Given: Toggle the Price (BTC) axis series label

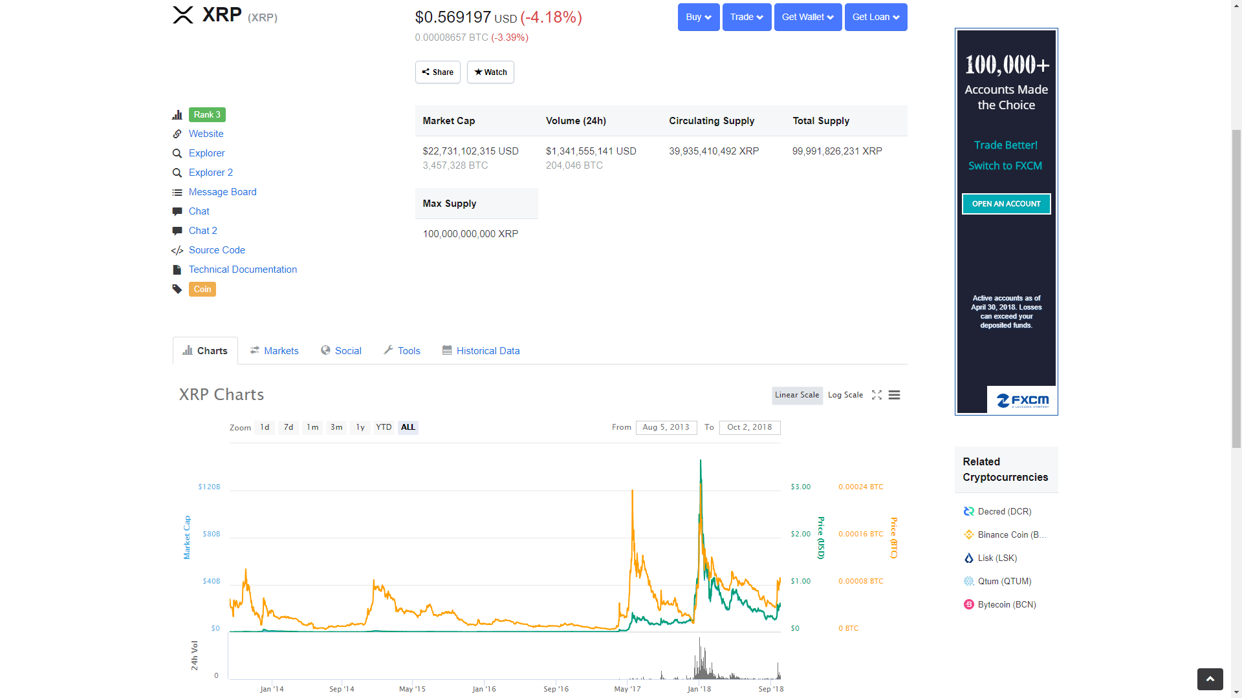Looking at the screenshot, I should point(893,538).
